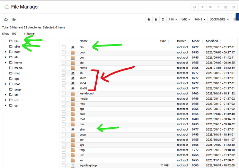The width and height of the screenshot is (239, 168).
Task: Expand the boot folder in tree
Action: [5, 52]
